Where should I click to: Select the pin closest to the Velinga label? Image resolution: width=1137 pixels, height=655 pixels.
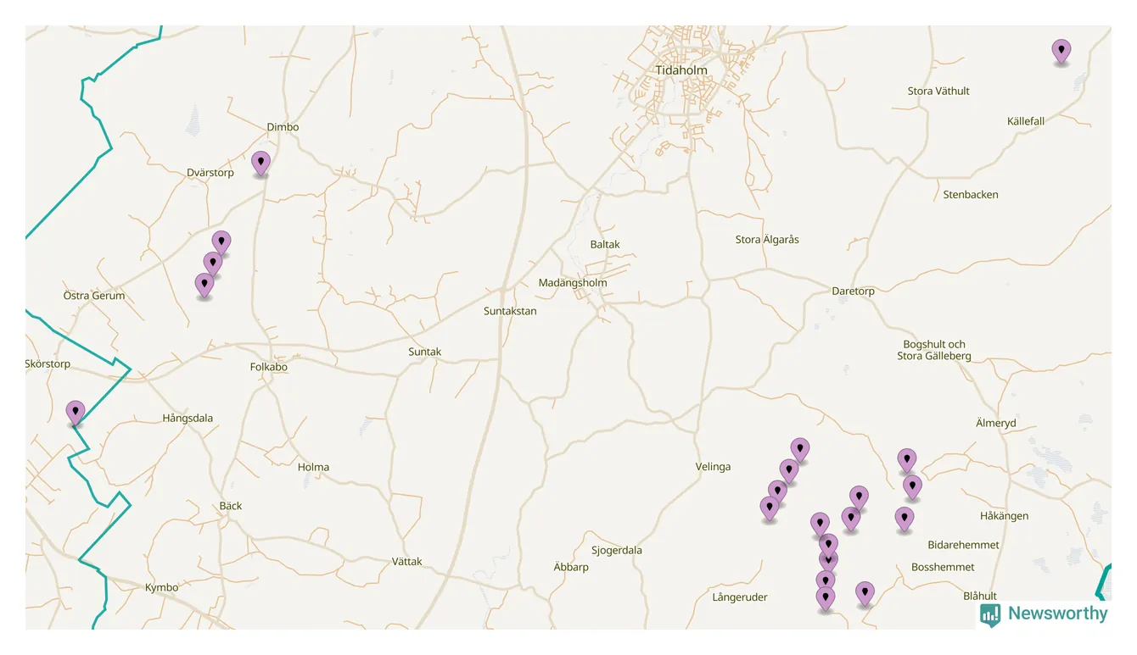coord(770,508)
